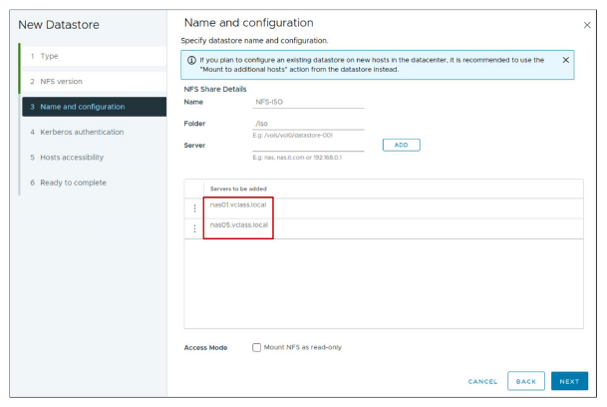Click the ADD server button

pyautogui.click(x=401, y=145)
